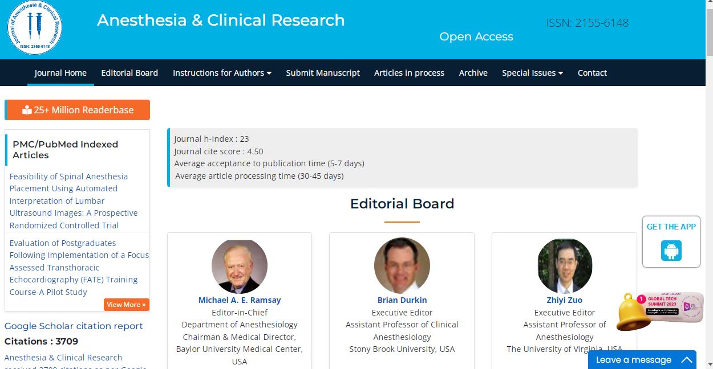Expand the Leave a message chat chevron
The image size is (713, 369).
pyautogui.click(x=687, y=360)
